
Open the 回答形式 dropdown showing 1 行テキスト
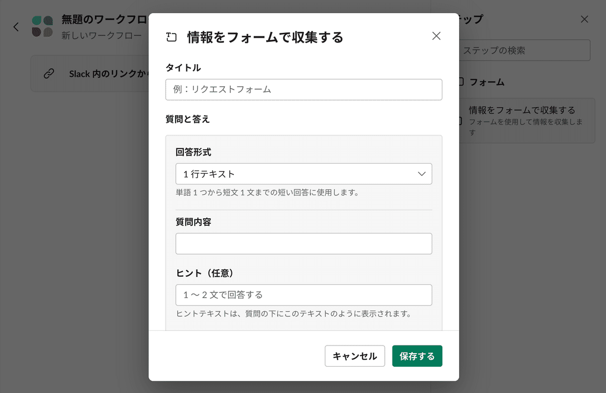[x=304, y=174]
